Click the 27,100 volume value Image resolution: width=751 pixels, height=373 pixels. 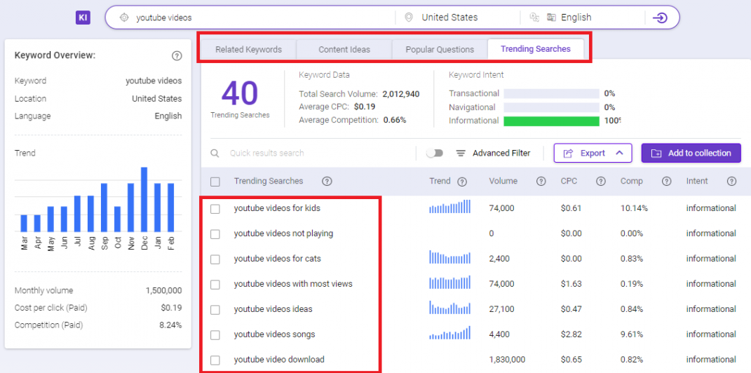click(x=501, y=309)
